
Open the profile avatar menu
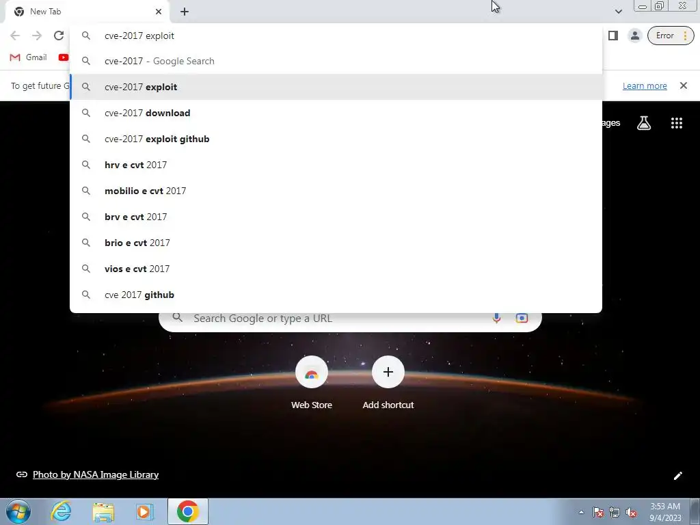pyautogui.click(x=634, y=36)
